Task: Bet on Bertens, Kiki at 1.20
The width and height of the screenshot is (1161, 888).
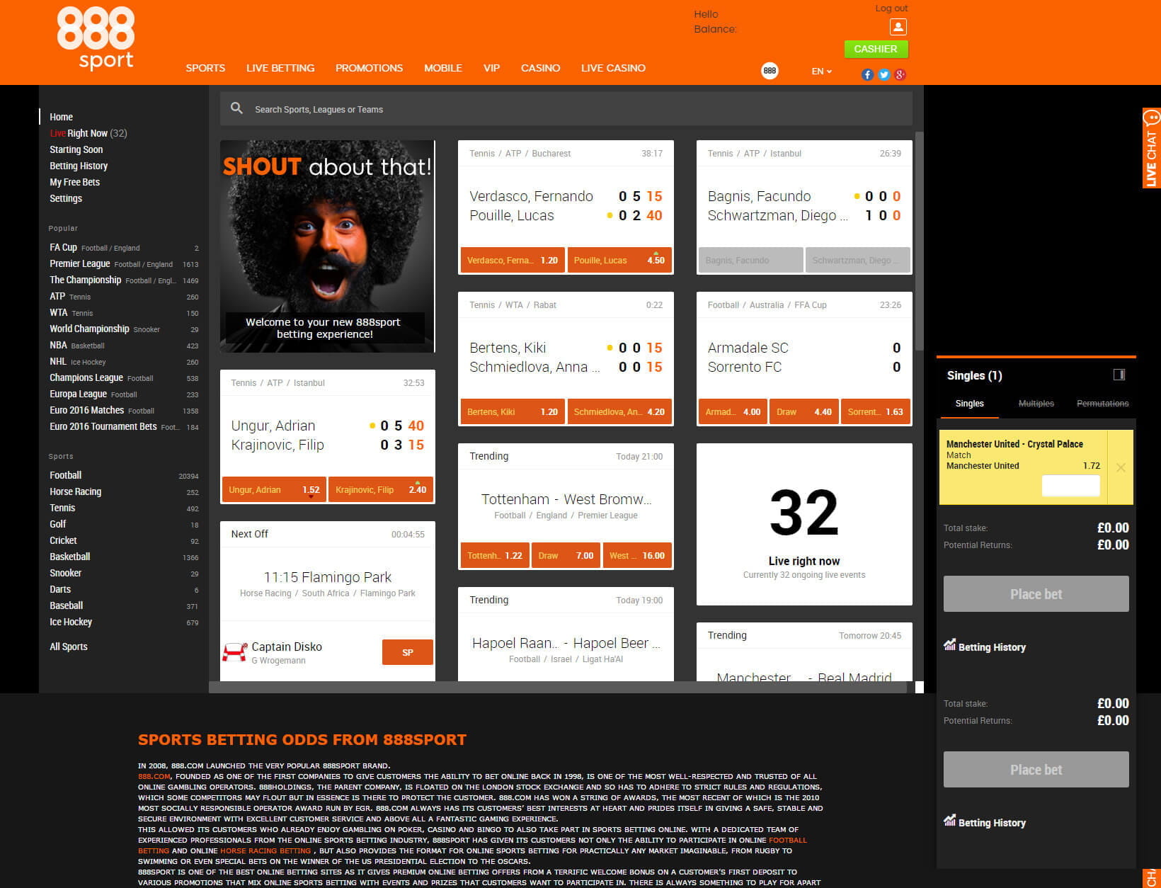Action: (512, 411)
